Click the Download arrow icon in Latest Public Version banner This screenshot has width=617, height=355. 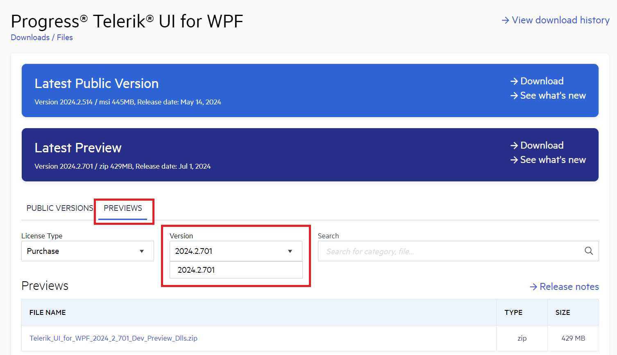(514, 81)
